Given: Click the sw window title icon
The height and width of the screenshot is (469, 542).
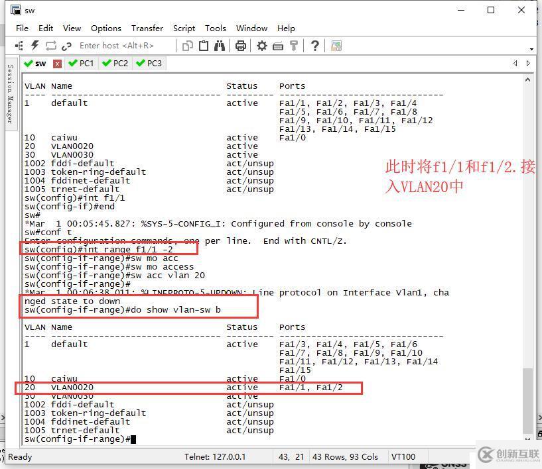Looking at the screenshot, I should 15,10.
